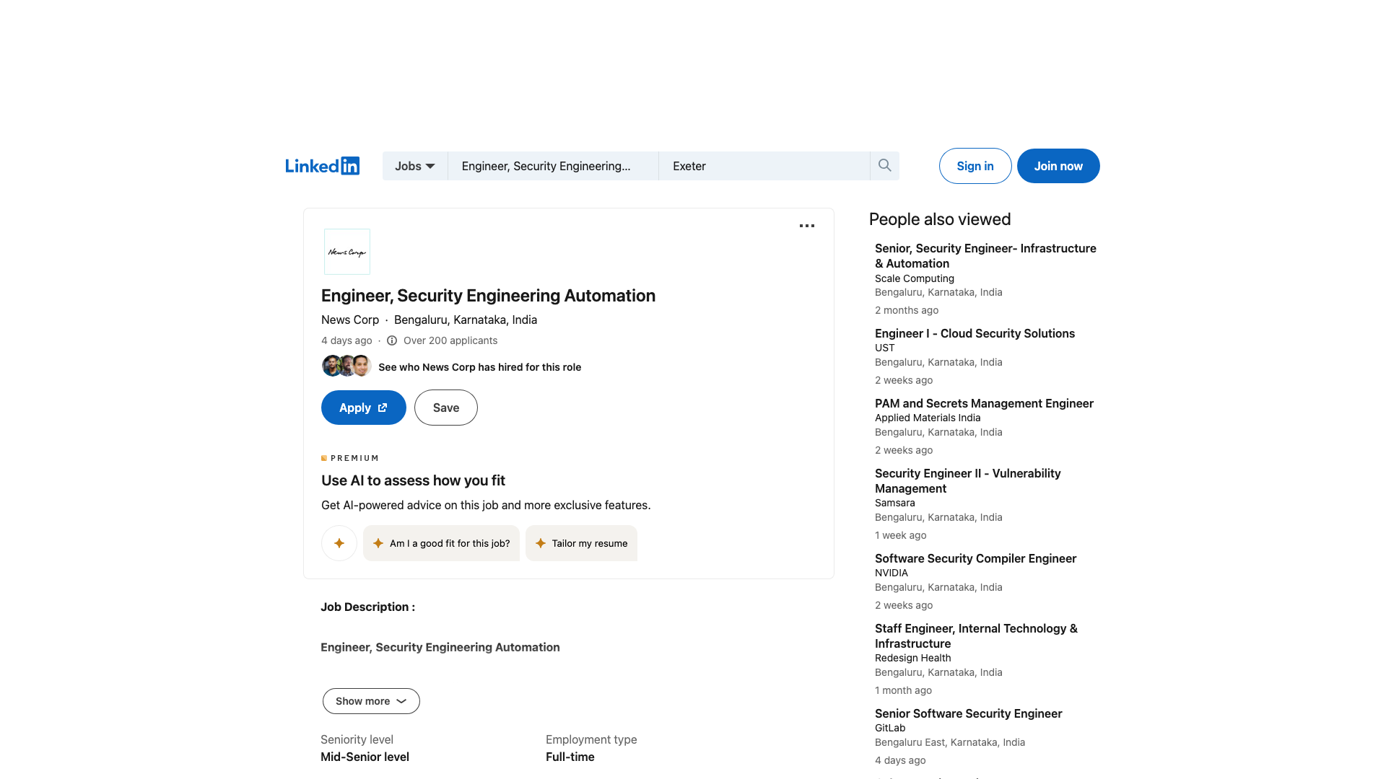Open PAM and Secrets Management Engineer job
This screenshot has height=779, width=1386.
point(984,403)
